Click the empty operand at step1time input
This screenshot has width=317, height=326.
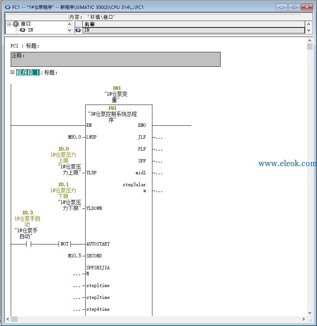pyautogui.click(x=77, y=286)
